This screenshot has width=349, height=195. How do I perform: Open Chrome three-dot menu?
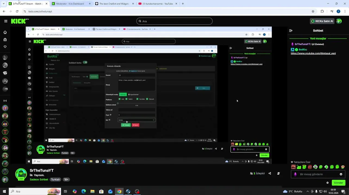point(345,11)
